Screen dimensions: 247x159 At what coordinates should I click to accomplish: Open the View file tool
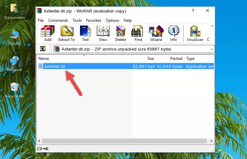(103, 33)
